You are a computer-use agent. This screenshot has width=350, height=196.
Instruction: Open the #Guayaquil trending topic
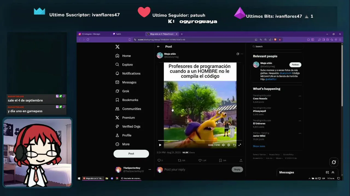[259, 111]
